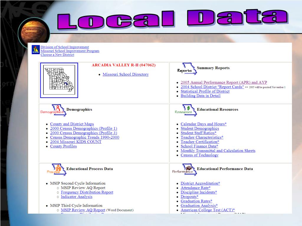Open Student Staff Ratios link
This screenshot has width=302, height=226.
[198, 133]
